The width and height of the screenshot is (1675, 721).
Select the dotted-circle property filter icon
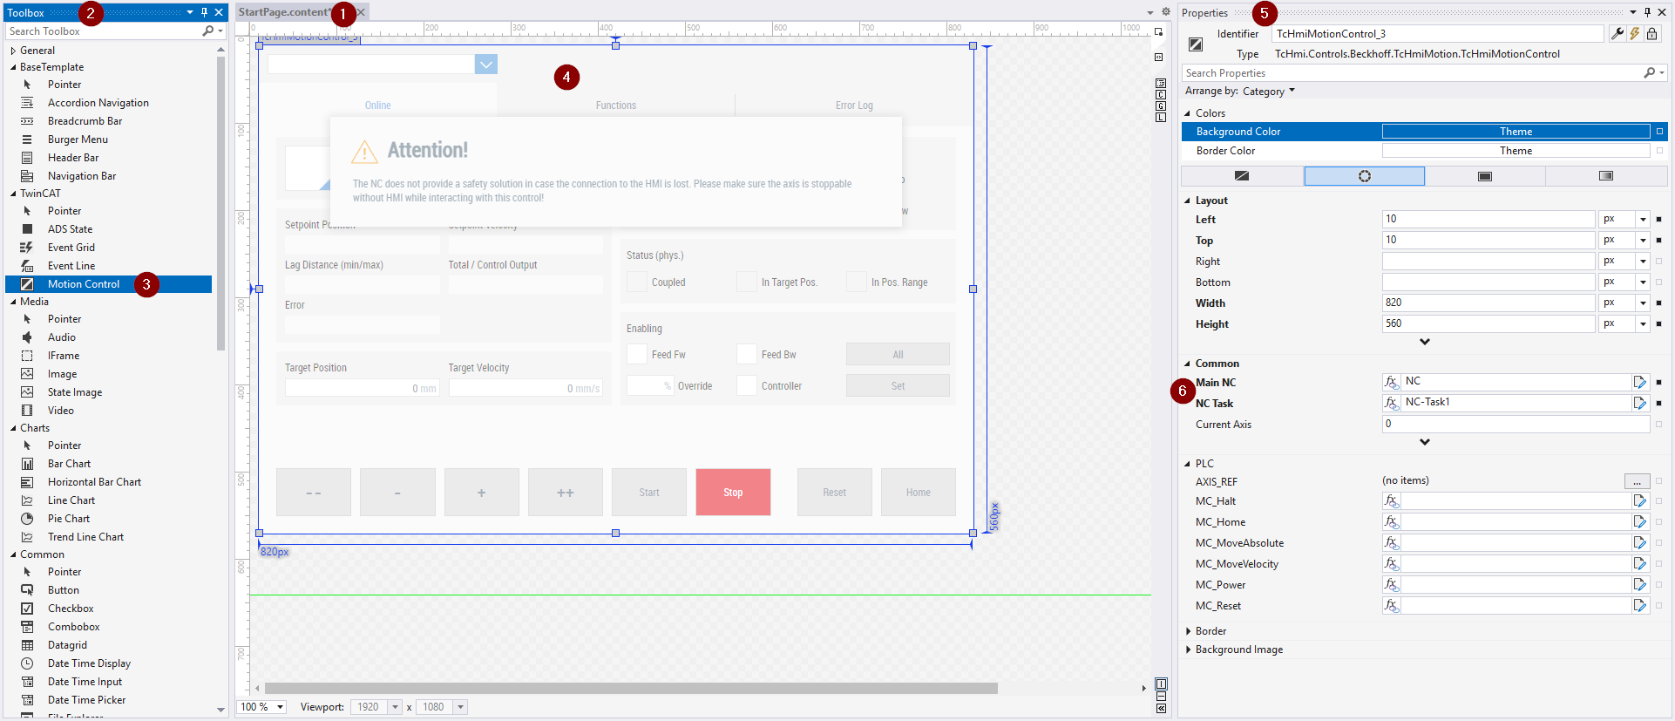pos(1364,176)
